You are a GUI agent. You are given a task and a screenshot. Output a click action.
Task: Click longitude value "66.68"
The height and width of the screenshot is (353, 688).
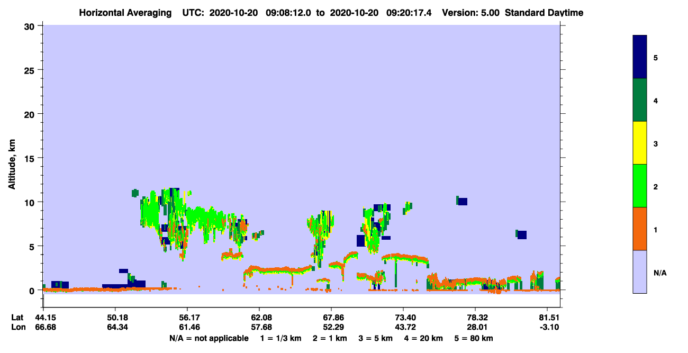click(46, 327)
